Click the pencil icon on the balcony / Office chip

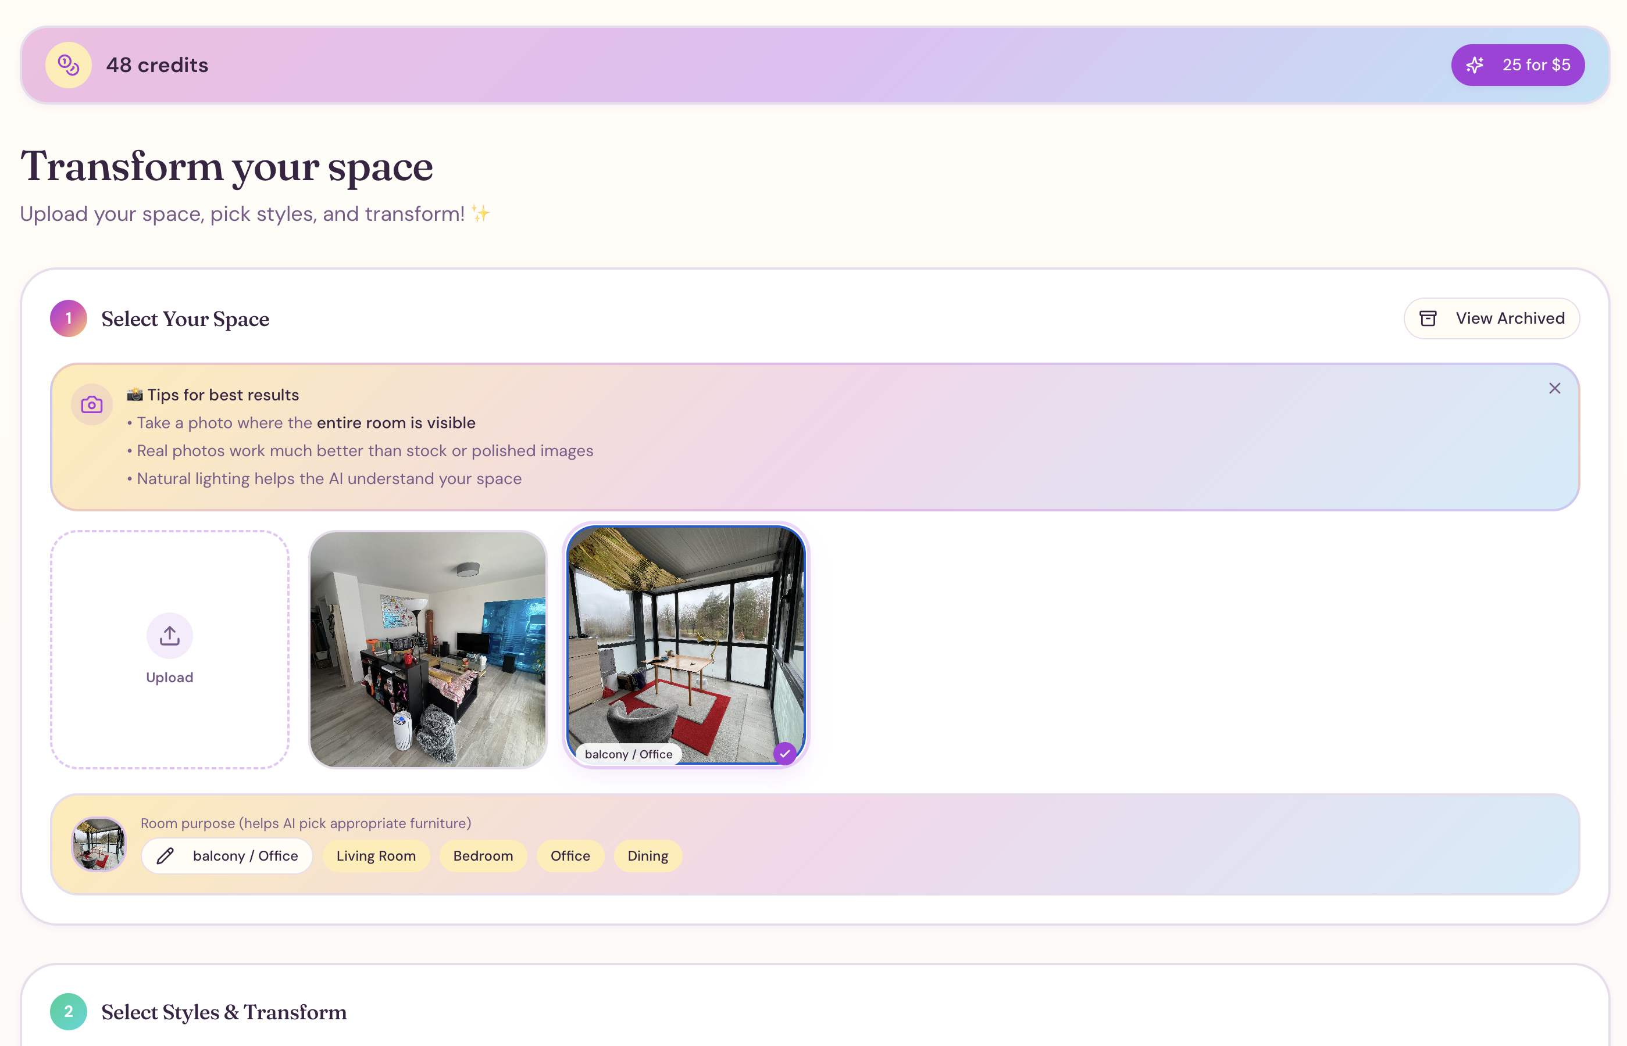[166, 856]
